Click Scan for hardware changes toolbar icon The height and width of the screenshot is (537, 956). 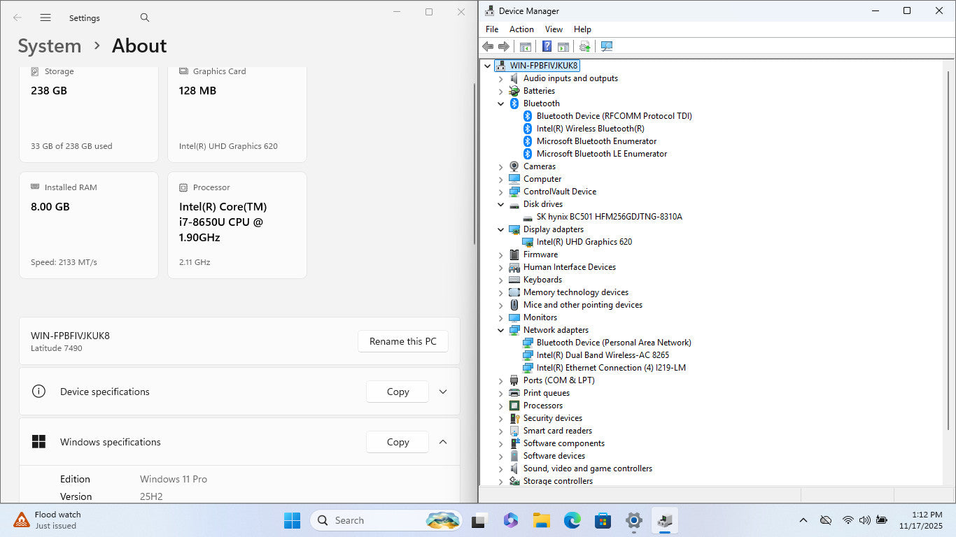[x=606, y=47]
